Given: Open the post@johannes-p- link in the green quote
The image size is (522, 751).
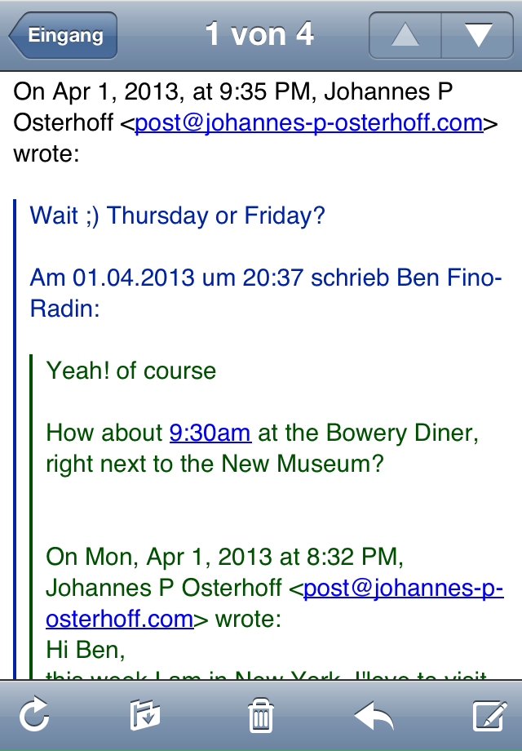Looking at the screenshot, I should 404,589.
